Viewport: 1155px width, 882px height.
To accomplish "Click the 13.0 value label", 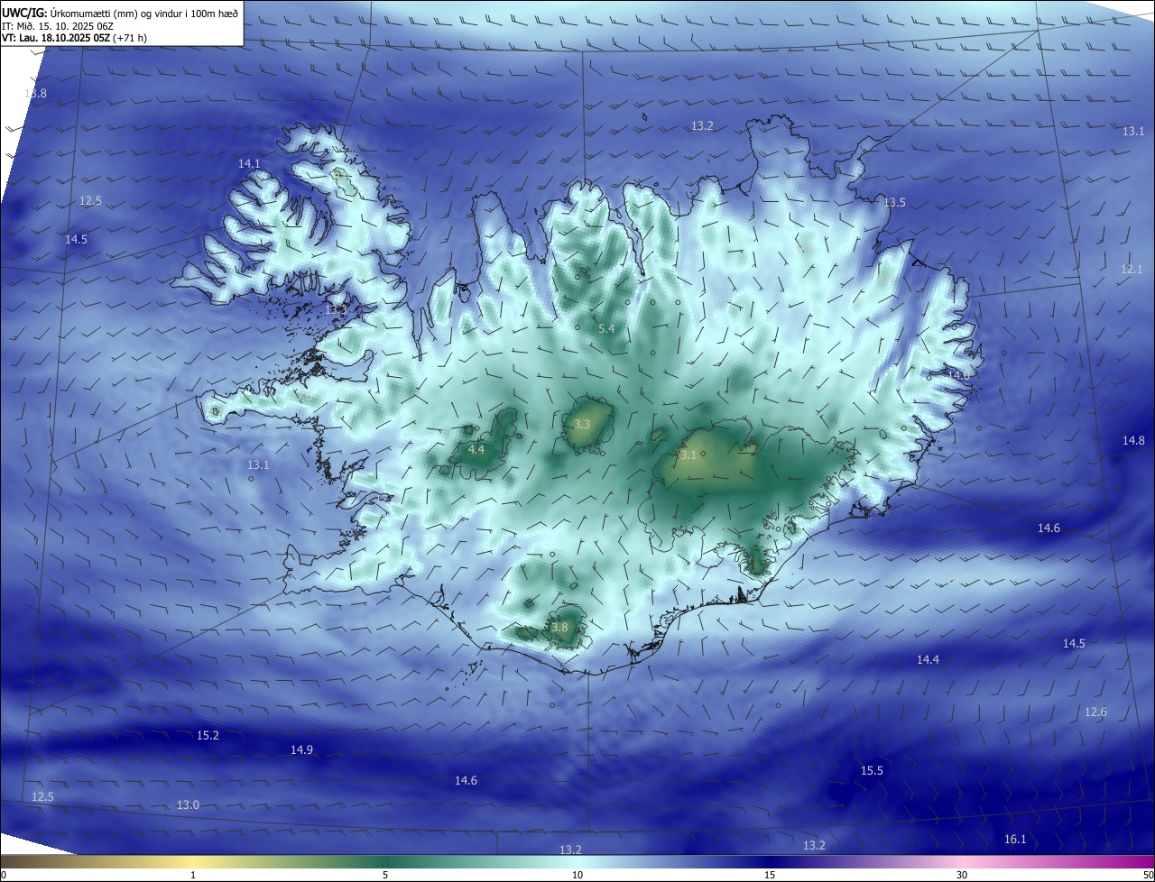I will point(188,805).
